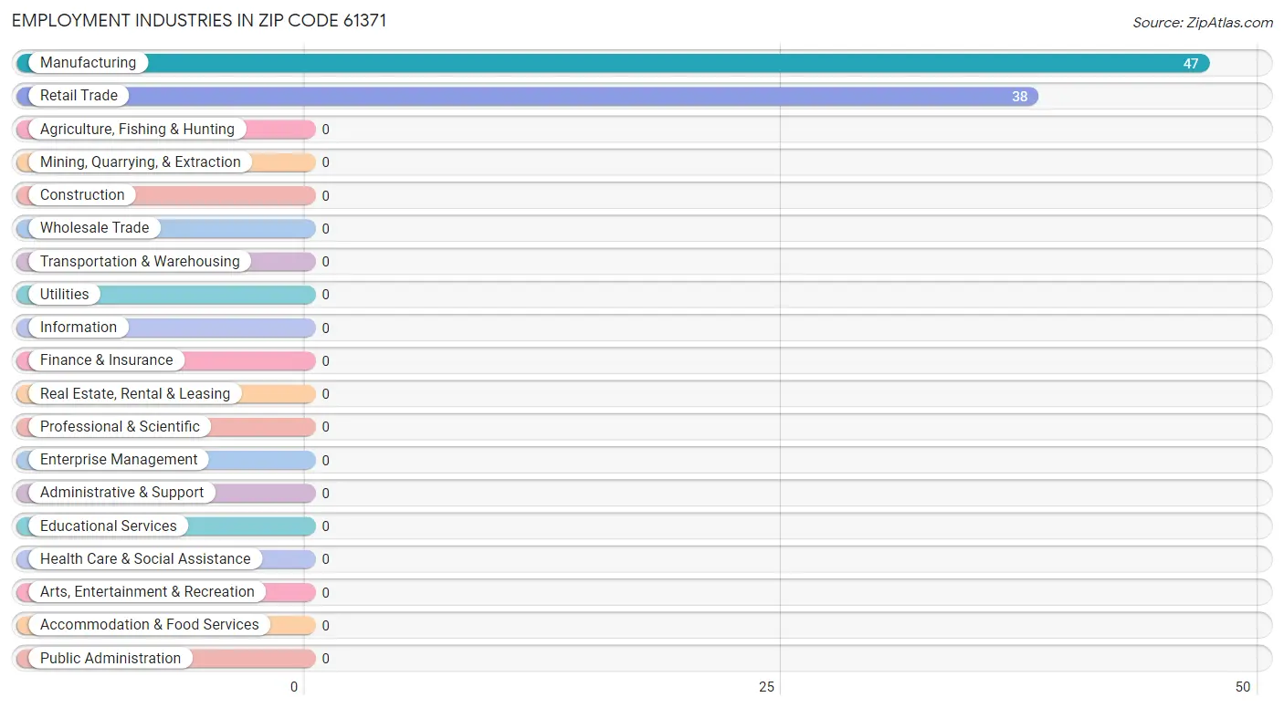This screenshot has height=708, width=1284.
Task: Click the Manufacturing bar label
Action: (x=88, y=63)
